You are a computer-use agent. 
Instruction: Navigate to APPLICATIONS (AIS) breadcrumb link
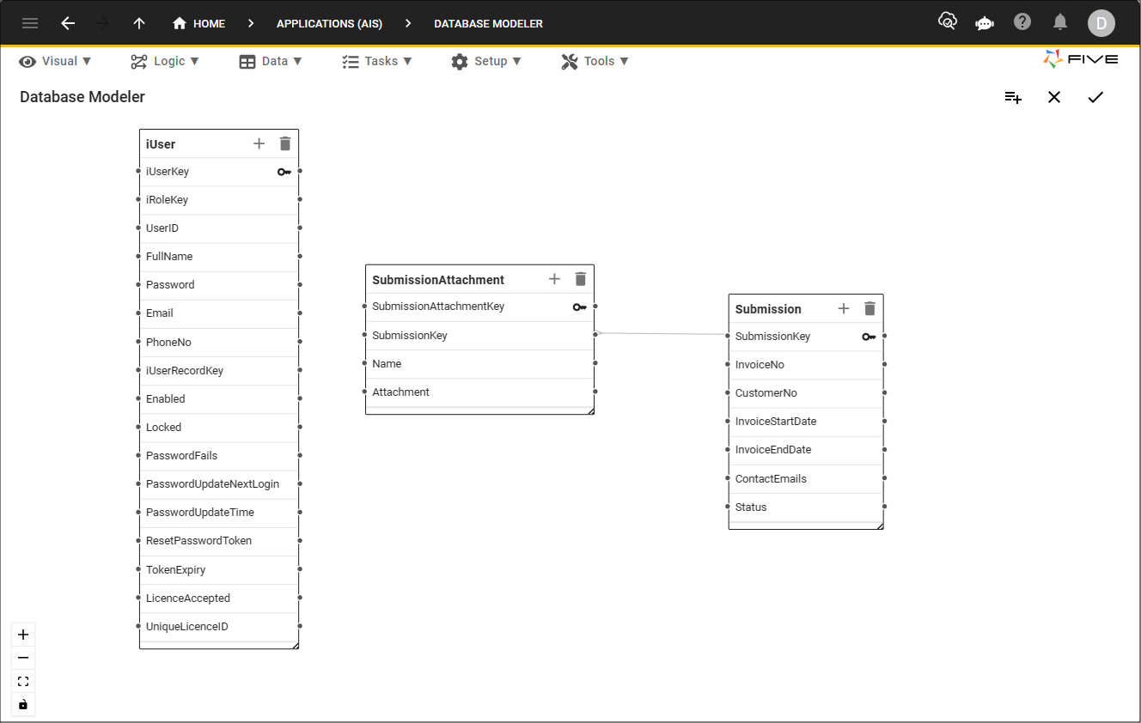pyautogui.click(x=329, y=23)
